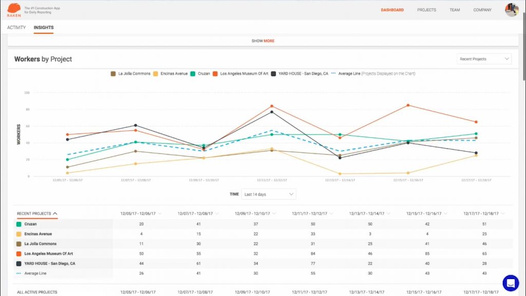This screenshot has height=296, width=526.
Task: Open the user profile avatar
Action: (511, 10)
